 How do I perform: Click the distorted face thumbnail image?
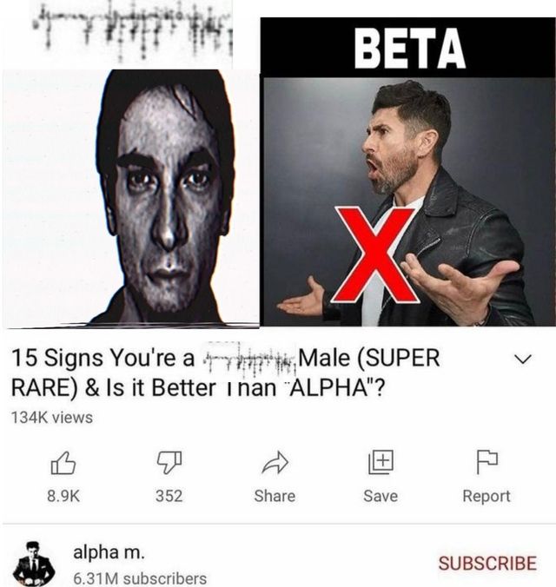tap(131, 198)
